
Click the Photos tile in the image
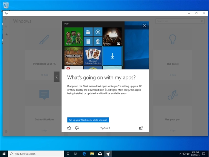112,37
